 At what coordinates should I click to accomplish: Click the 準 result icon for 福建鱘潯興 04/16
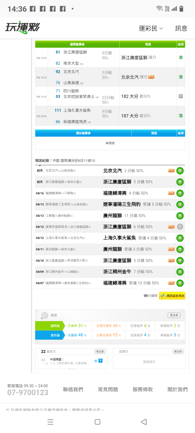180,193
